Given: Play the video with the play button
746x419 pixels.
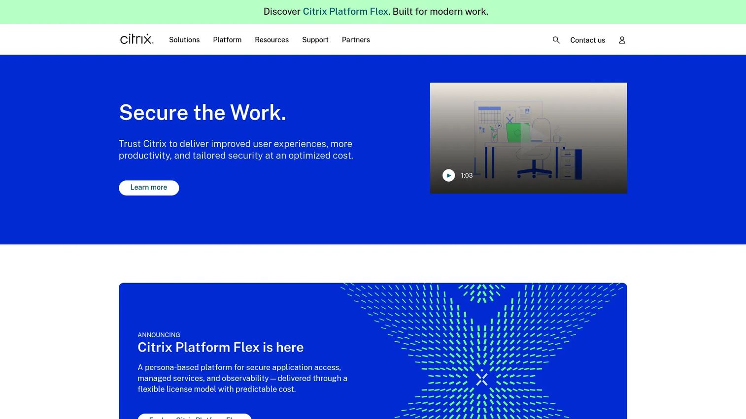Looking at the screenshot, I should tap(448, 175).
